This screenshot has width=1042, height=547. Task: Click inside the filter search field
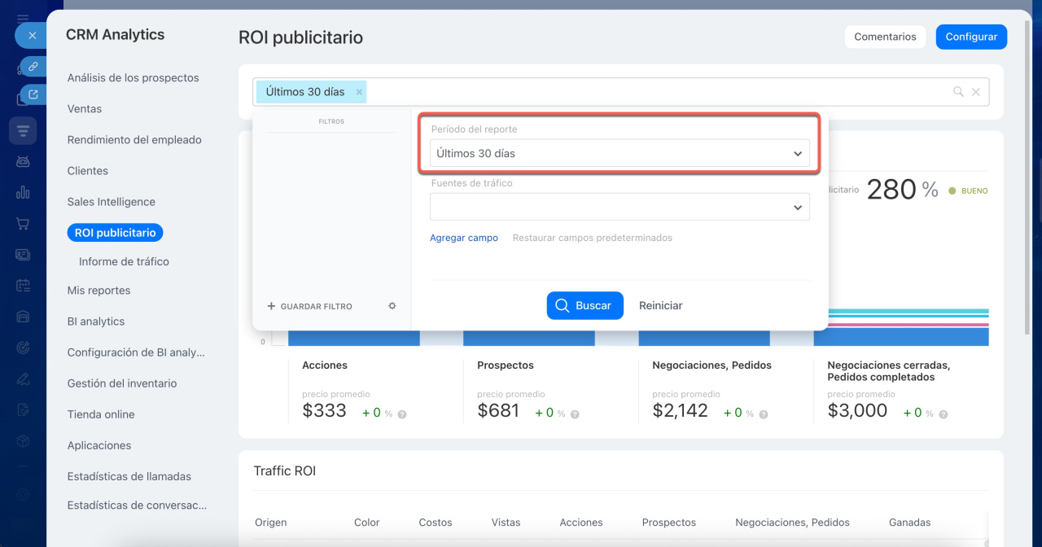[x=651, y=92]
